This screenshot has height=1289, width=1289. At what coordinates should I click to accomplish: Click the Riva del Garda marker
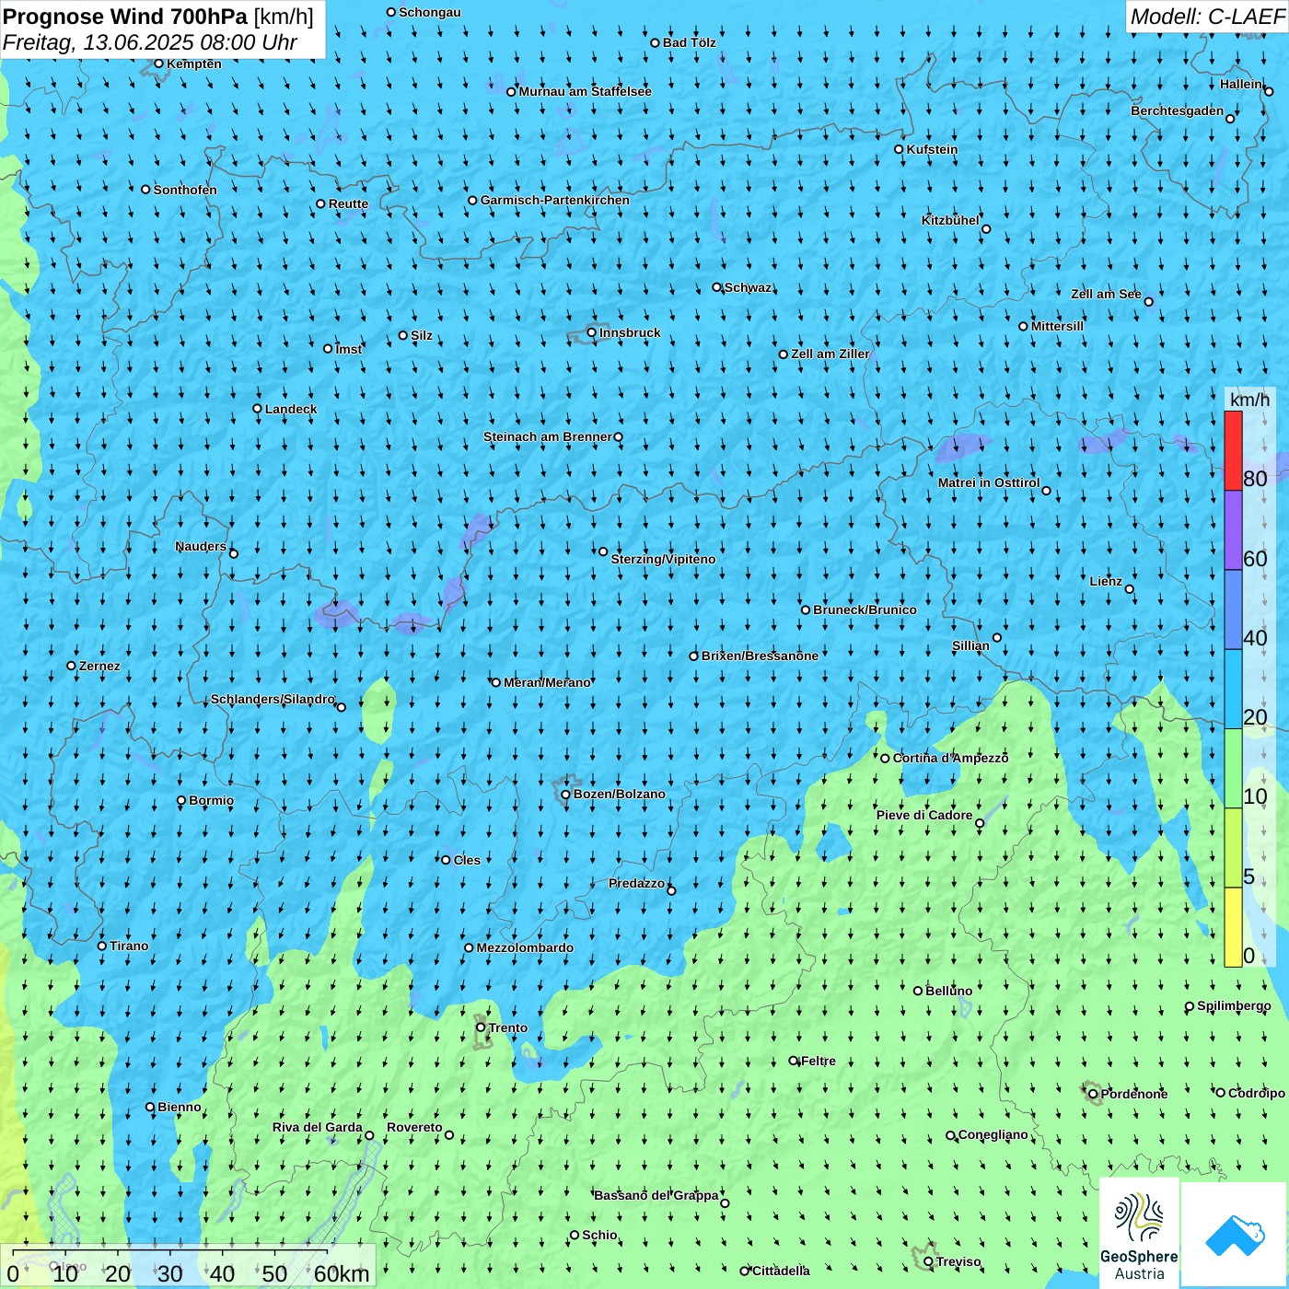(369, 1135)
